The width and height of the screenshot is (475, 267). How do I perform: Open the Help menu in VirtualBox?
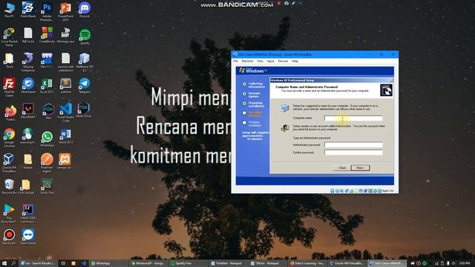[295, 61]
